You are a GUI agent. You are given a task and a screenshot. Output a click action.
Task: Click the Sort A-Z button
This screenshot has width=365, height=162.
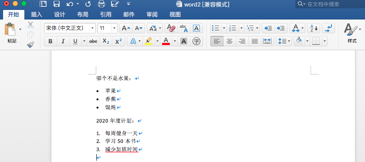coord(314,28)
